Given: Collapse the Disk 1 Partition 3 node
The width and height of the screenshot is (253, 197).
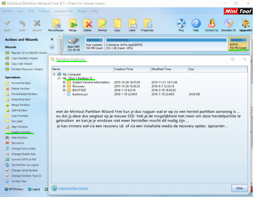Looking at the screenshot, I should [59, 78].
